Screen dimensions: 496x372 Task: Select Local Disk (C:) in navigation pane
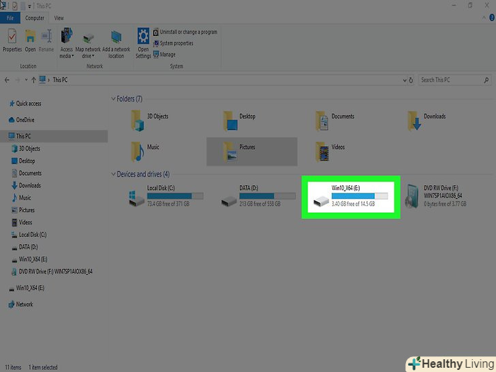pyautogui.click(x=29, y=234)
